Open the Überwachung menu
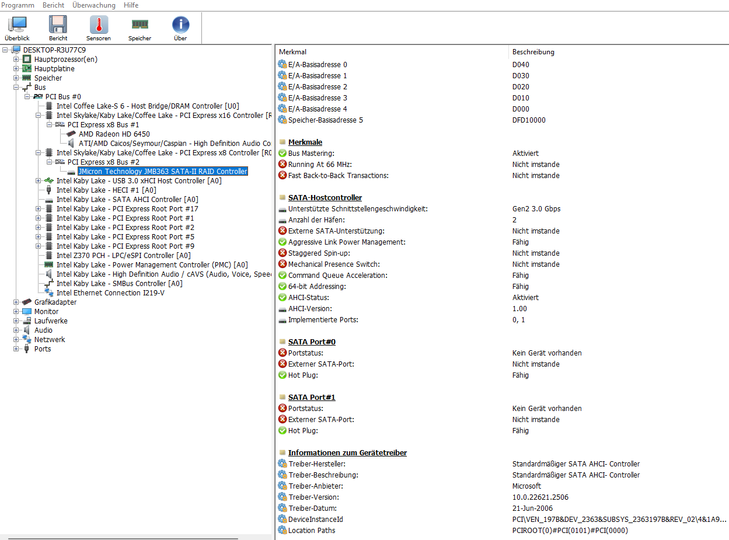729x540 pixels. click(94, 5)
